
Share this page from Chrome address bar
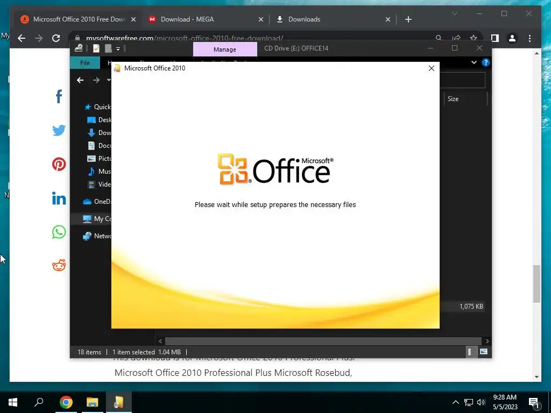coord(456,38)
